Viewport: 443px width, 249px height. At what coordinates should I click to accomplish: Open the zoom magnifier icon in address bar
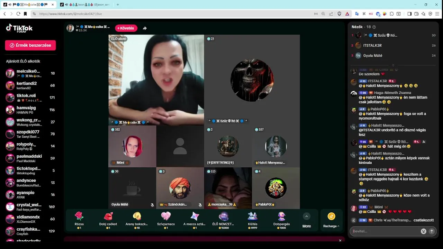tap(323, 14)
